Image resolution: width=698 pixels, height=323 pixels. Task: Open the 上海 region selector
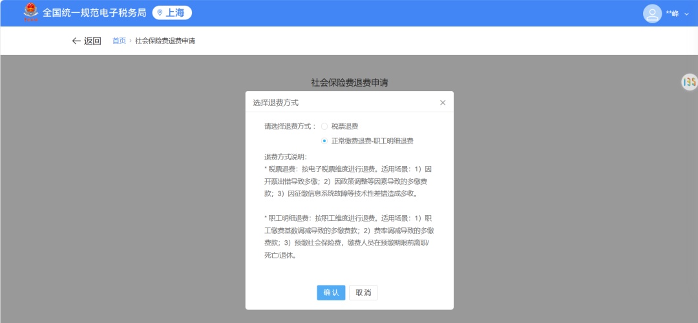click(x=172, y=13)
